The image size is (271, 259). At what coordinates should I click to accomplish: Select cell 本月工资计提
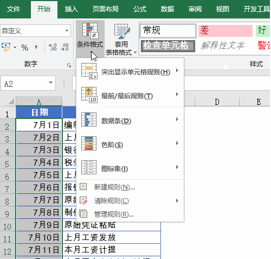coord(112,250)
